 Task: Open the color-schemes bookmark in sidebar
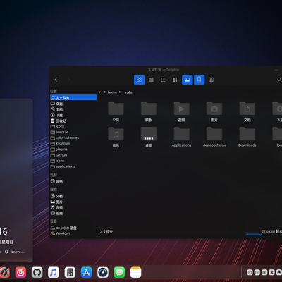pyautogui.click(x=73, y=137)
